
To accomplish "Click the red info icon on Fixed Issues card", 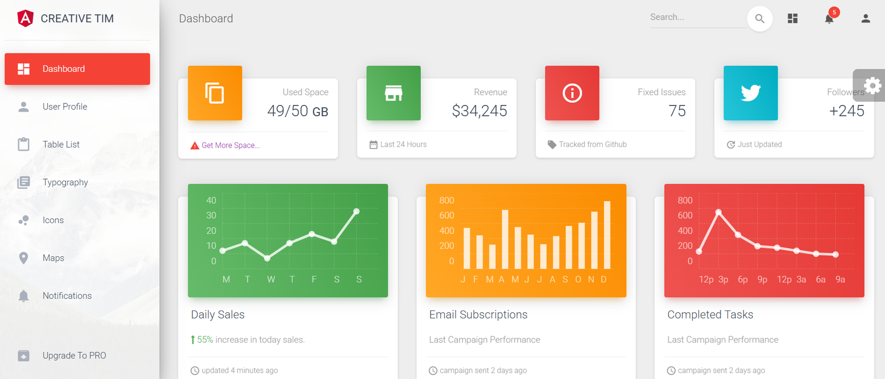I will tap(572, 93).
